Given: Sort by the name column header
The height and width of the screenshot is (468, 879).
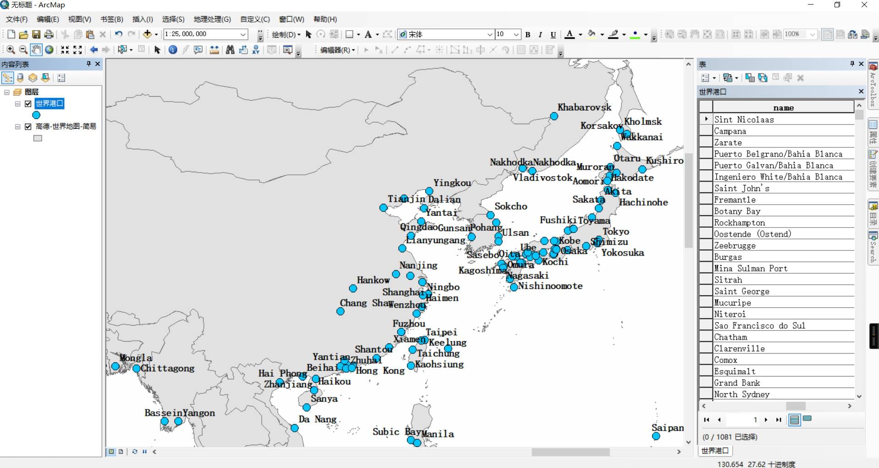Looking at the screenshot, I should [783, 108].
